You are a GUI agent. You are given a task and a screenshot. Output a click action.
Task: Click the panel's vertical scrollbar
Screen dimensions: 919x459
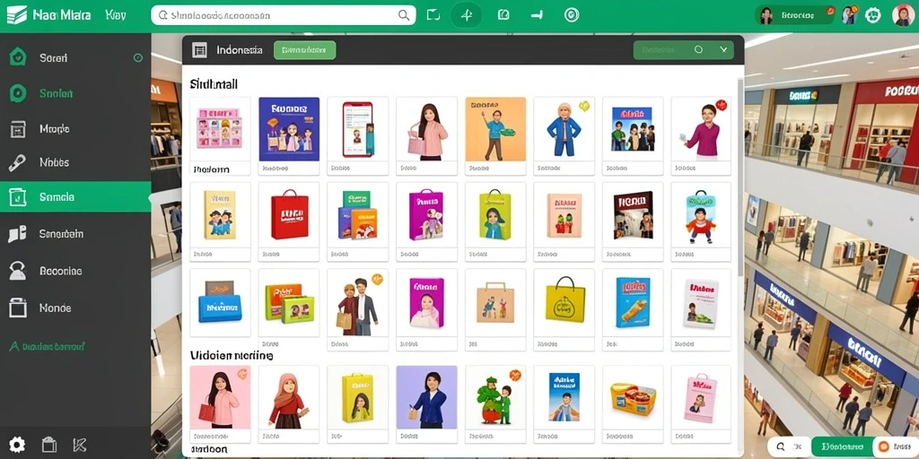coord(740,176)
